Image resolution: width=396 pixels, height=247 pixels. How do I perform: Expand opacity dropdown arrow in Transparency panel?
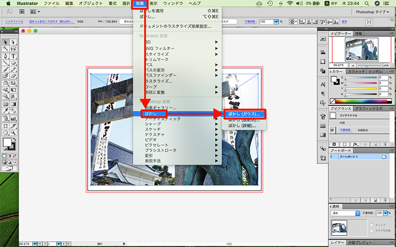coord(386,213)
